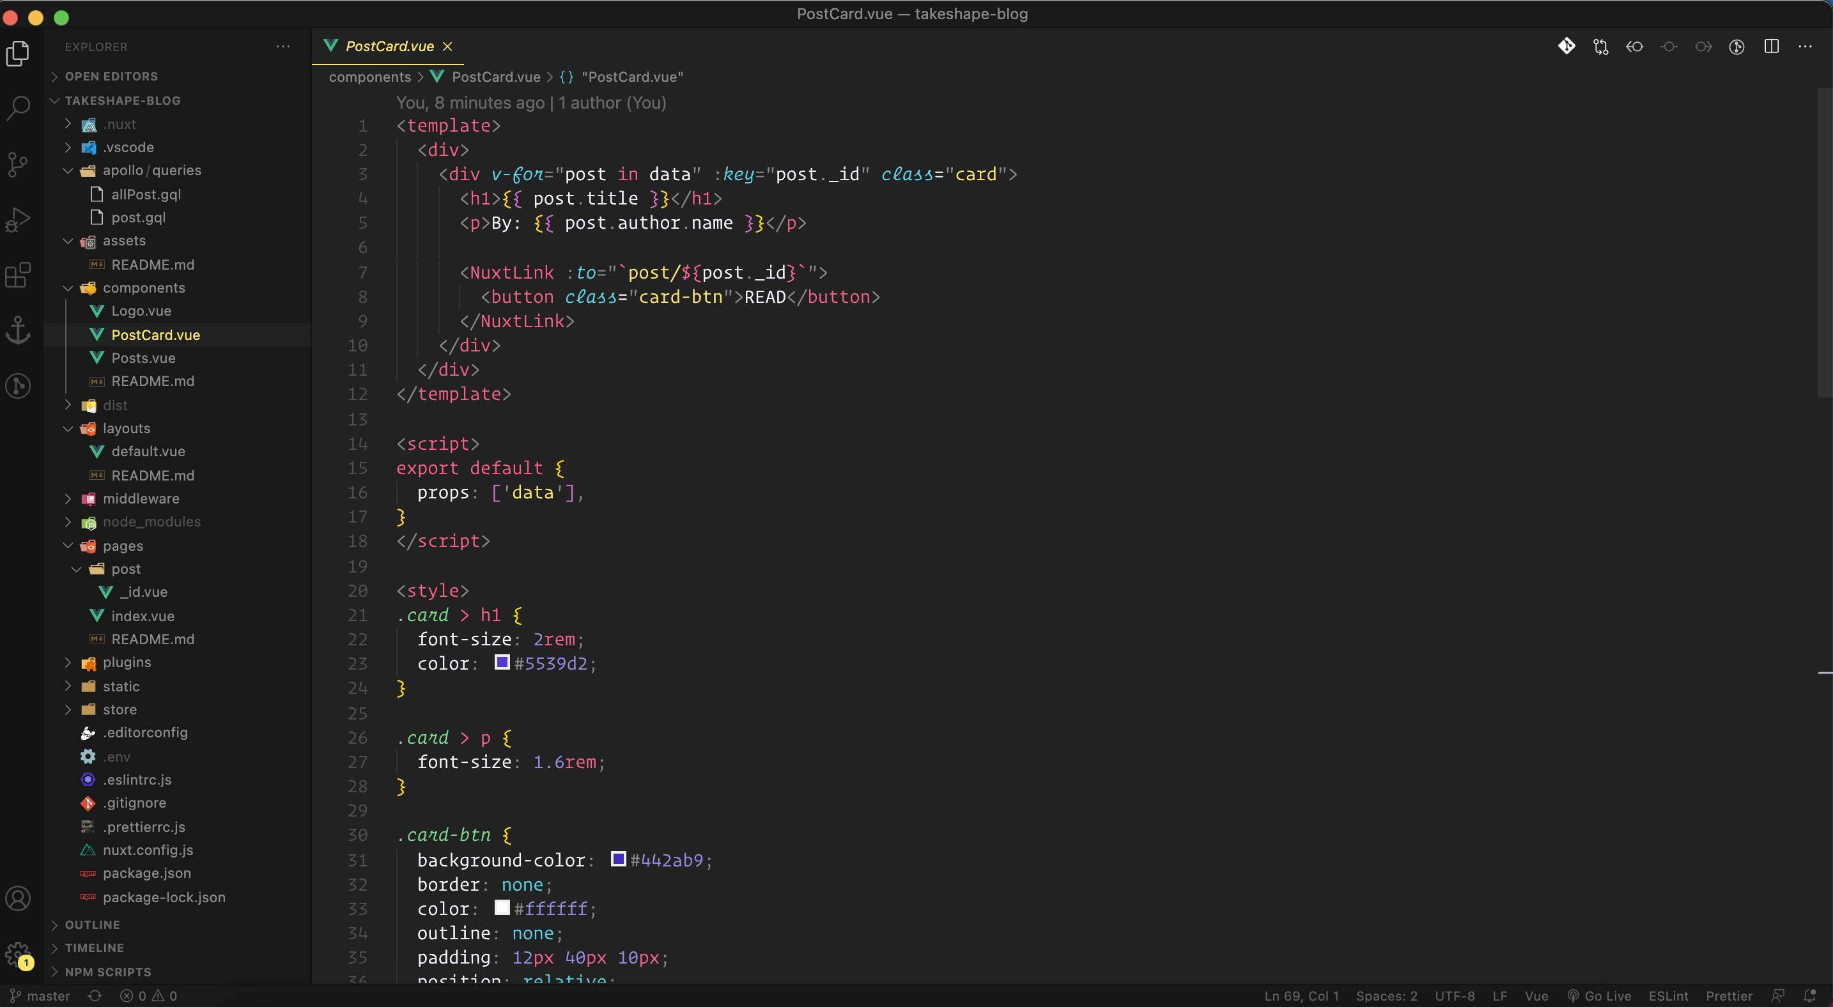This screenshot has width=1833, height=1007.
Task: Open the Manage gear icon
Action: pyautogui.click(x=18, y=954)
